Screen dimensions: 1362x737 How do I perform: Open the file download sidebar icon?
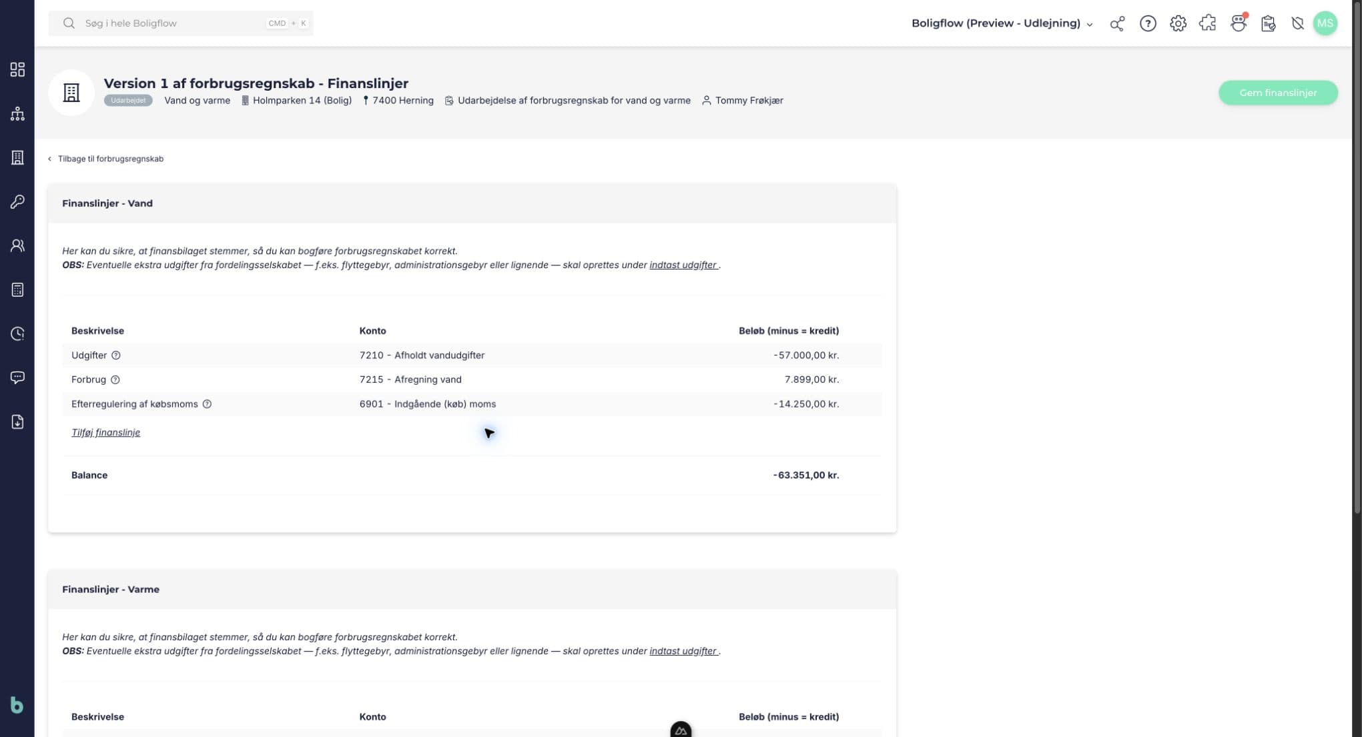click(x=17, y=422)
